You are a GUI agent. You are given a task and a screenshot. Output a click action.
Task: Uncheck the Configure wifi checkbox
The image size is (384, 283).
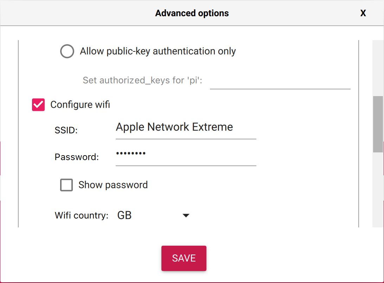[38, 105]
